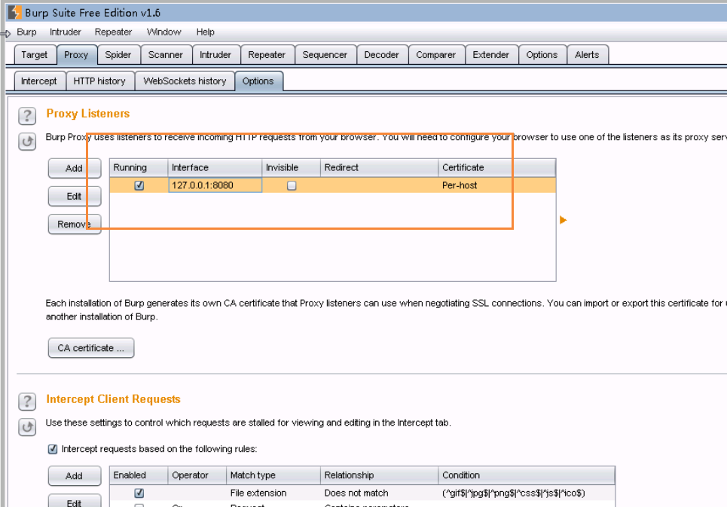Click Add button for proxy listeners

click(74, 168)
